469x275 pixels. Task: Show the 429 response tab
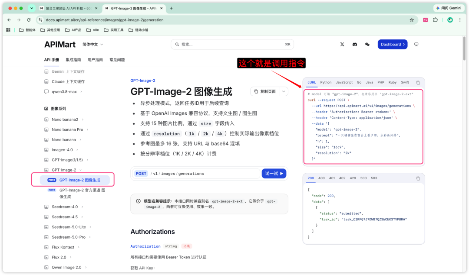click(x=353, y=178)
